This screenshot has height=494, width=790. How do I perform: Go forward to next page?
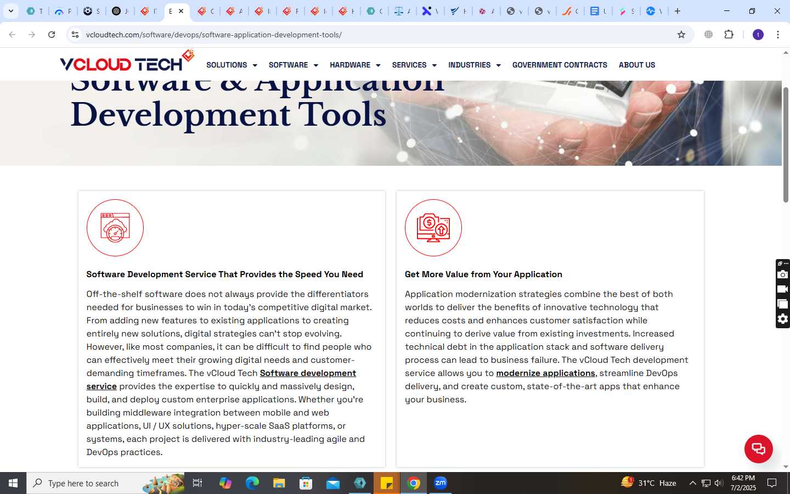tap(32, 35)
